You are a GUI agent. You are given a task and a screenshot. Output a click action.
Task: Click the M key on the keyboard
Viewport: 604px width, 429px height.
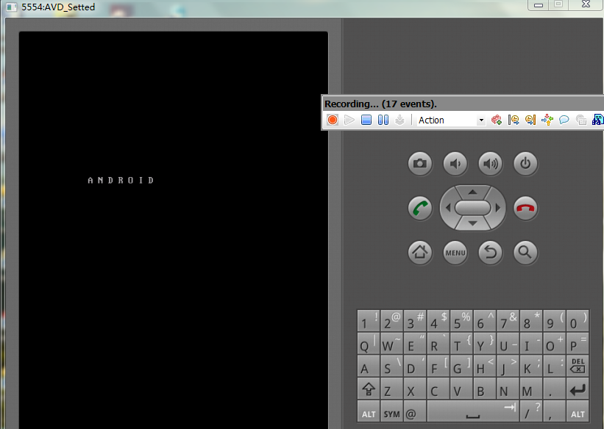click(531, 389)
